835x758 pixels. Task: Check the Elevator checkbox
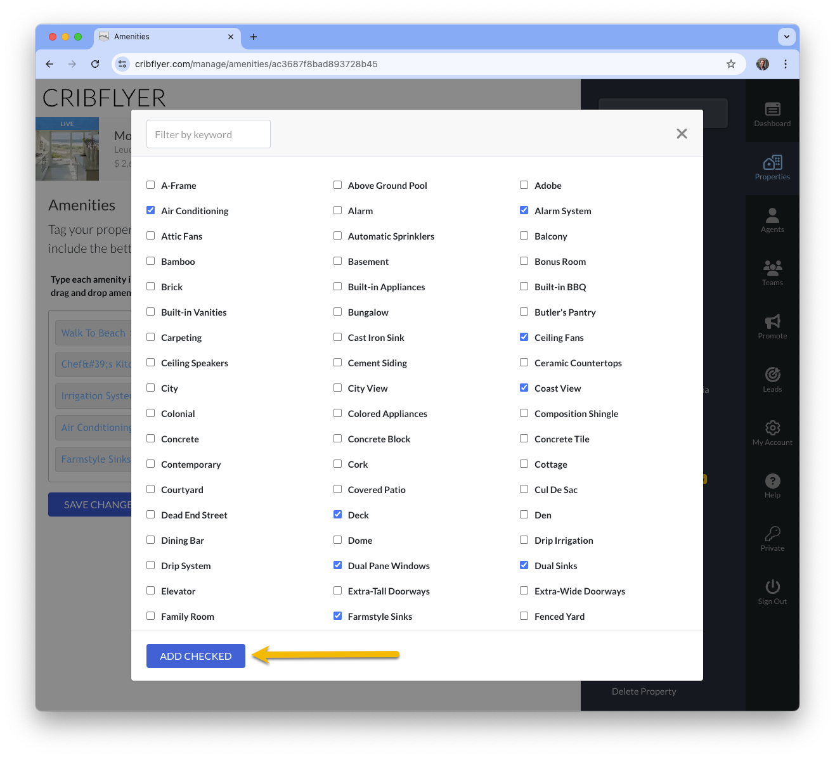(x=151, y=591)
